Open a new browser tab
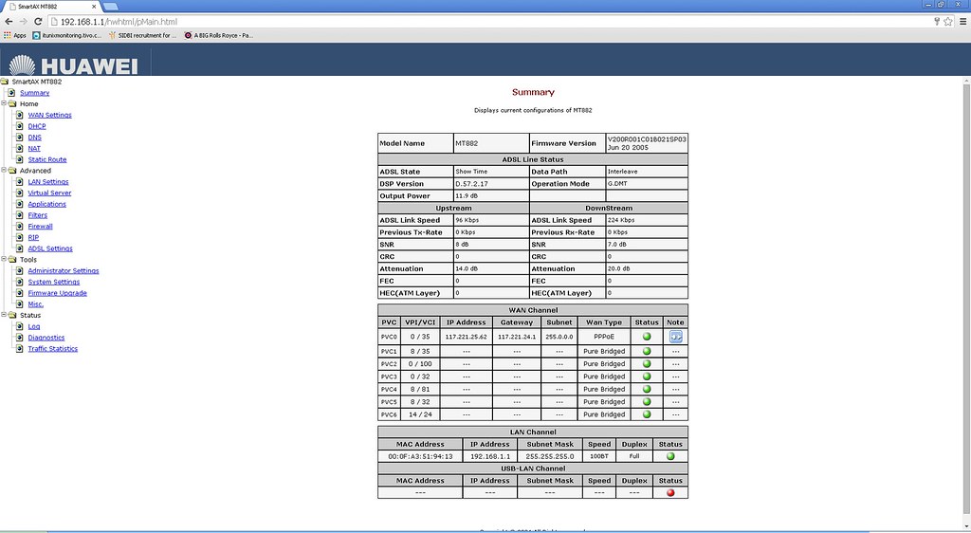 click(x=110, y=7)
